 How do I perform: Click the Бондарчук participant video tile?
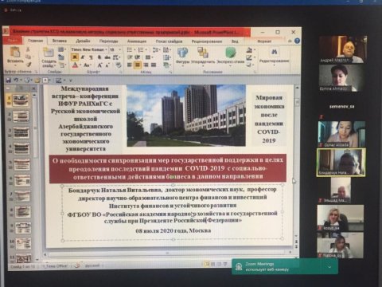point(341,163)
